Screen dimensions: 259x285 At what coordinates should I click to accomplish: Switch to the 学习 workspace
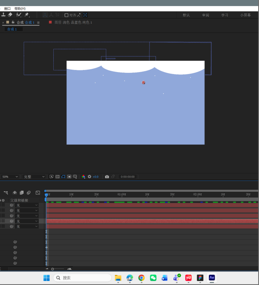225,15
